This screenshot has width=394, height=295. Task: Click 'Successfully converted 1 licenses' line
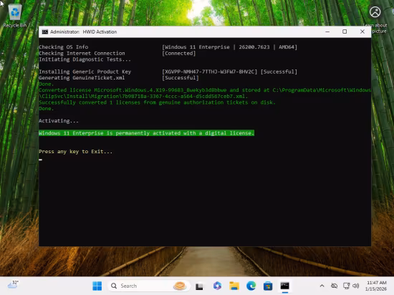157,102
